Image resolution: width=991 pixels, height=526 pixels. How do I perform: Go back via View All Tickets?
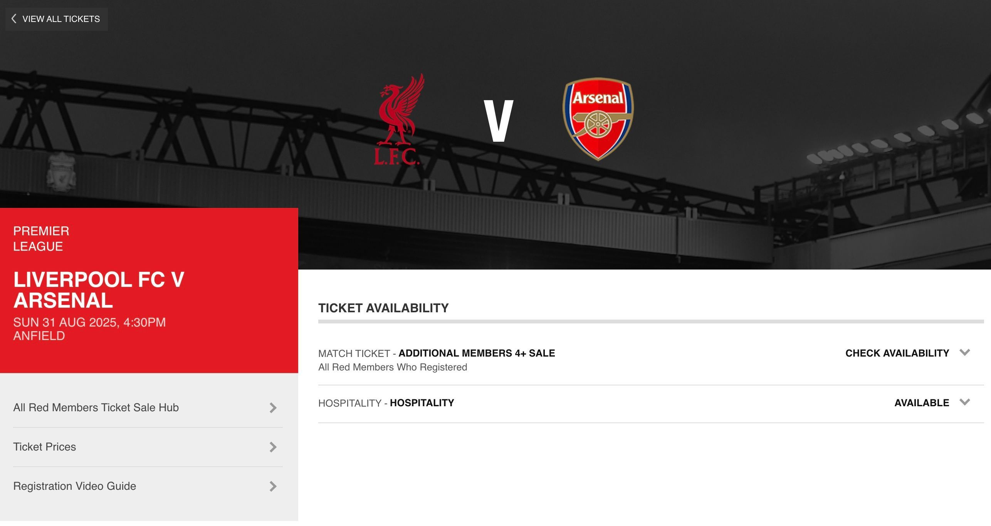[61, 19]
